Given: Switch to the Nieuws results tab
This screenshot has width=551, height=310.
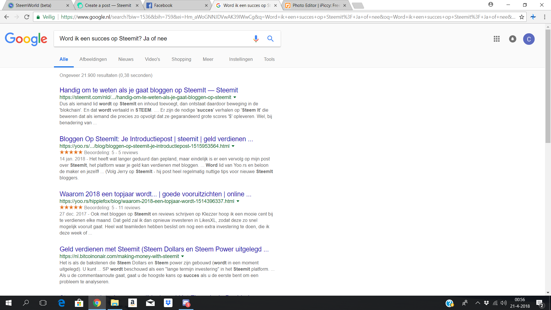Looking at the screenshot, I should (x=126, y=59).
